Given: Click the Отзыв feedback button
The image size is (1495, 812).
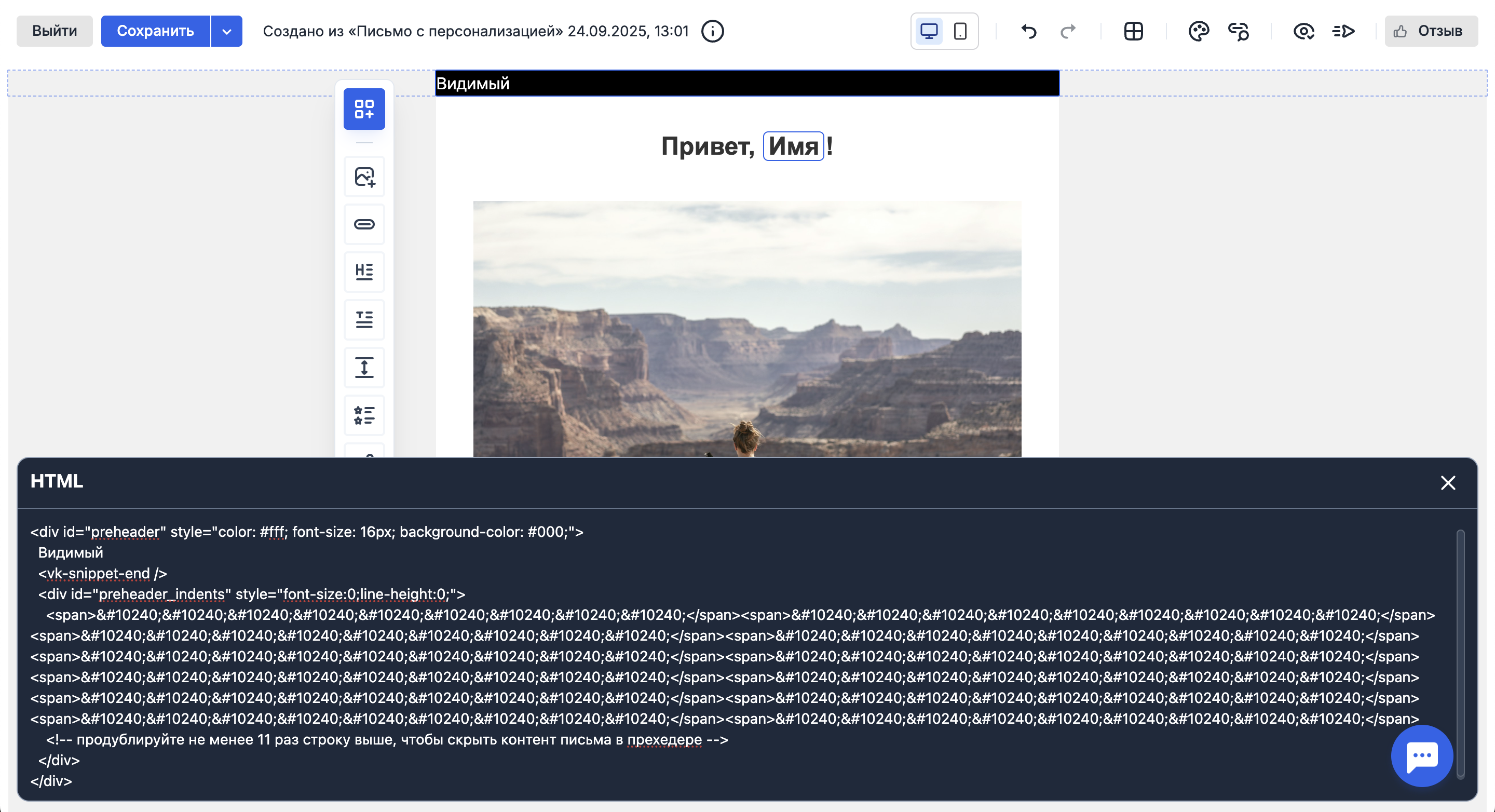Looking at the screenshot, I should (x=1430, y=31).
